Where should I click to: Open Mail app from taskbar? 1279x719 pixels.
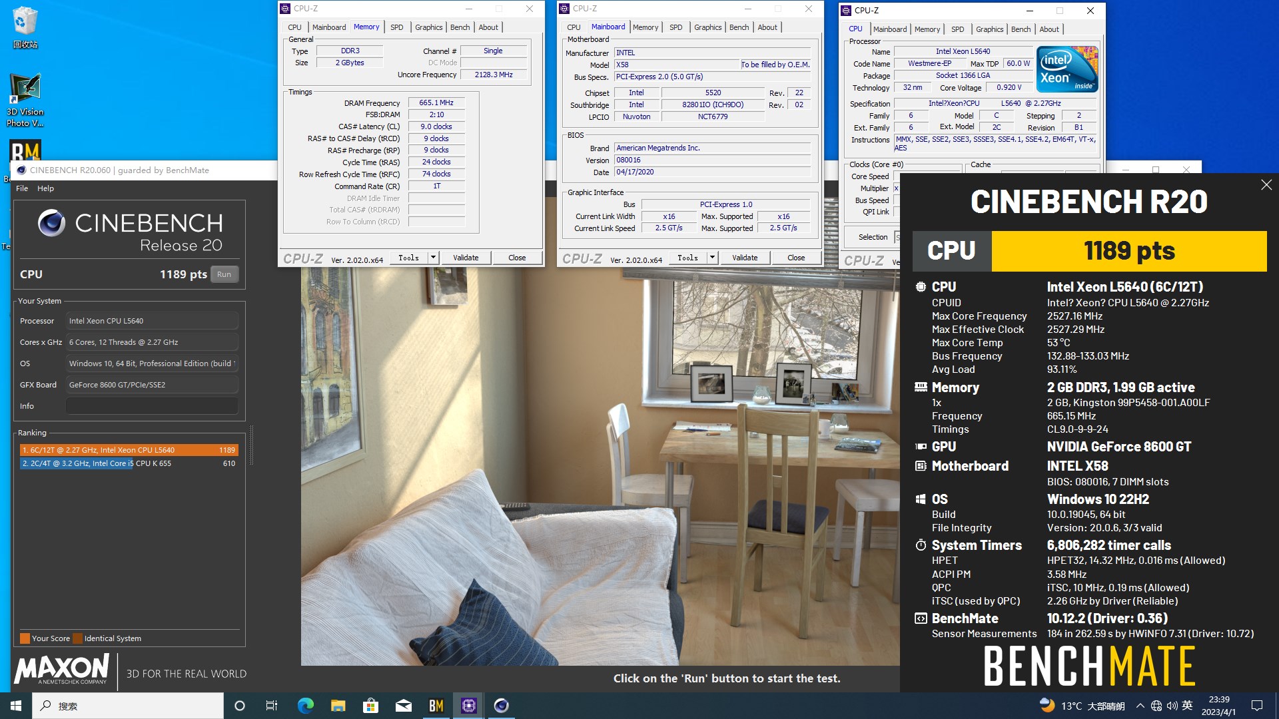coord(403,706)
